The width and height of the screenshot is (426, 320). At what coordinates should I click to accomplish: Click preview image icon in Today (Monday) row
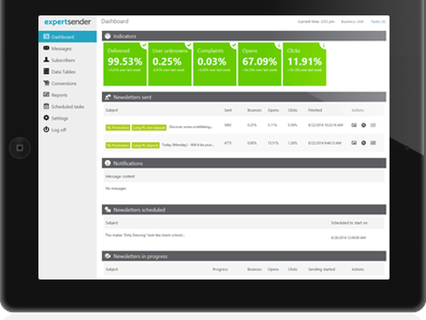pyautogui.click(x=354, y=143)
